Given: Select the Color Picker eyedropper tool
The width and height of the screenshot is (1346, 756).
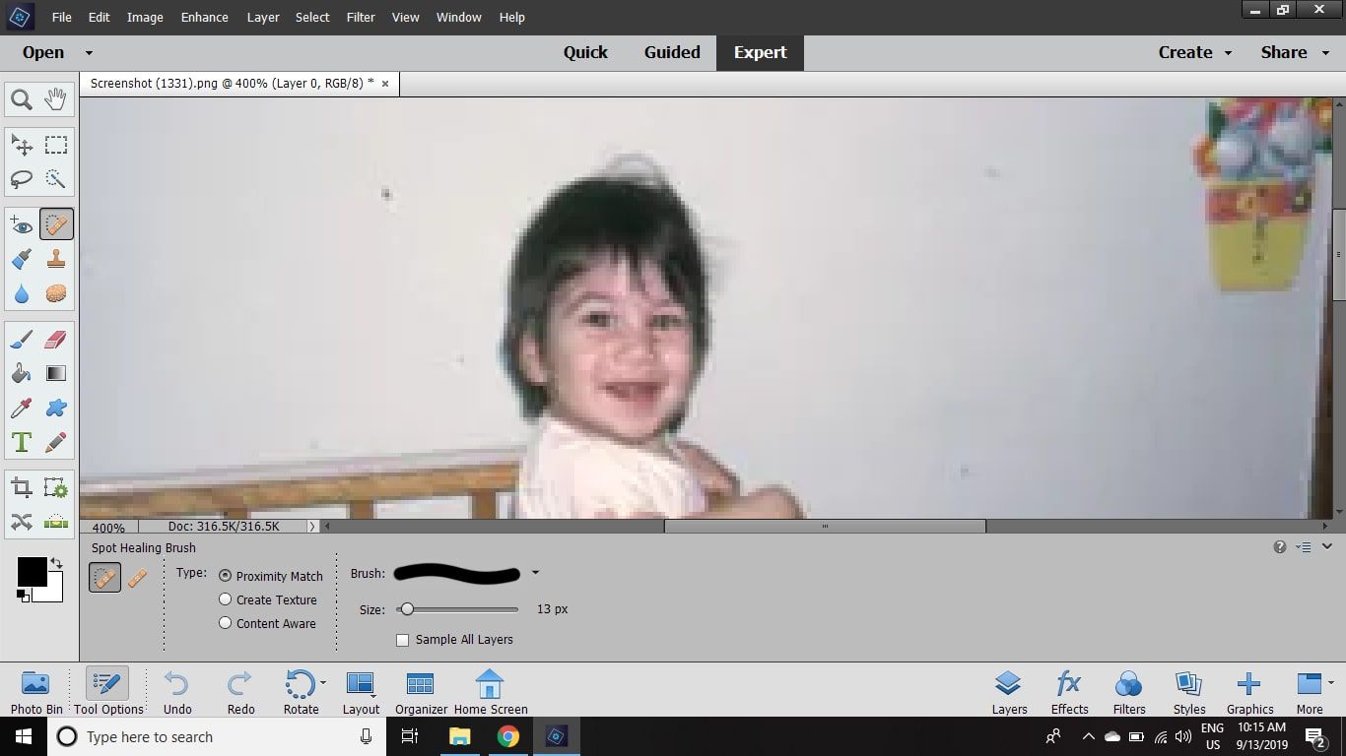Looking at the screenshot, I should pos(22,408).
